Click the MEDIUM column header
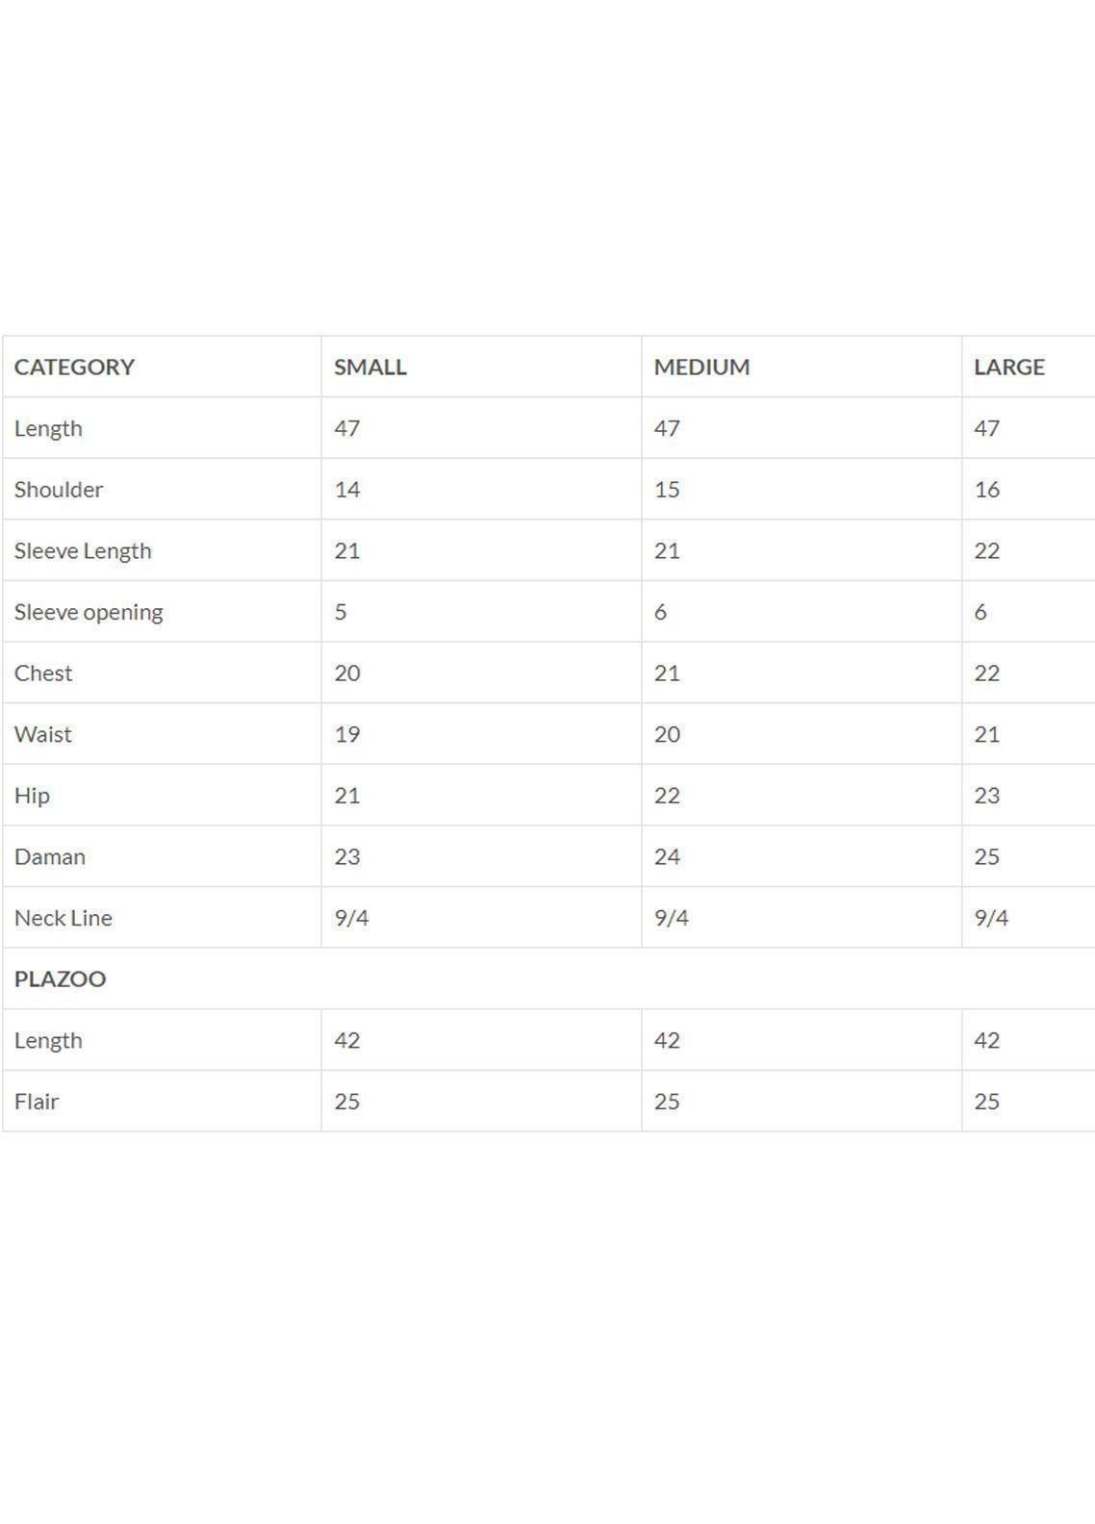Image resolution: width=1095 pixels, height=1524 pixels. point(701,367)
